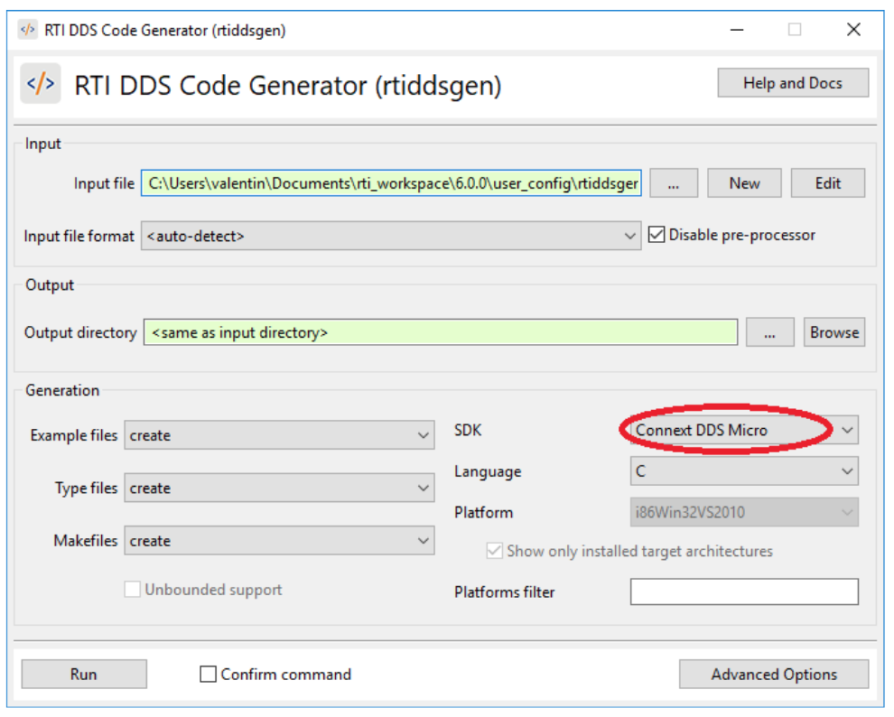Enable the Confirm command checkbox
The height and width of the screenshot is (717, 894).
pyautogui.click(x=209, y=675)
